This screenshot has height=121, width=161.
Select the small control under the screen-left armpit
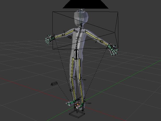coord(70,37)
